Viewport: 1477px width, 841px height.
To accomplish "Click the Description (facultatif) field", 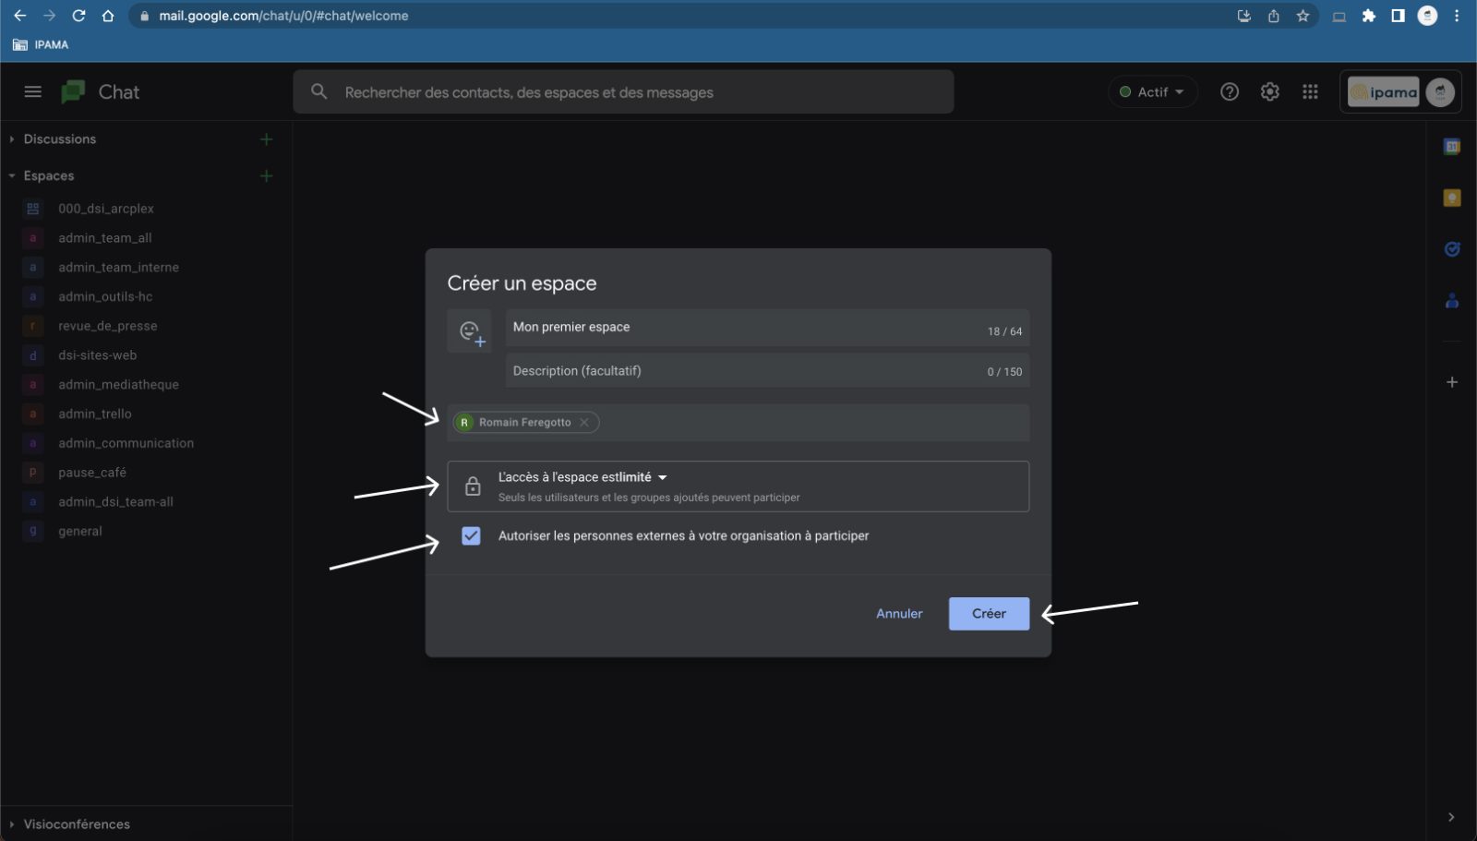I will 767,370.
